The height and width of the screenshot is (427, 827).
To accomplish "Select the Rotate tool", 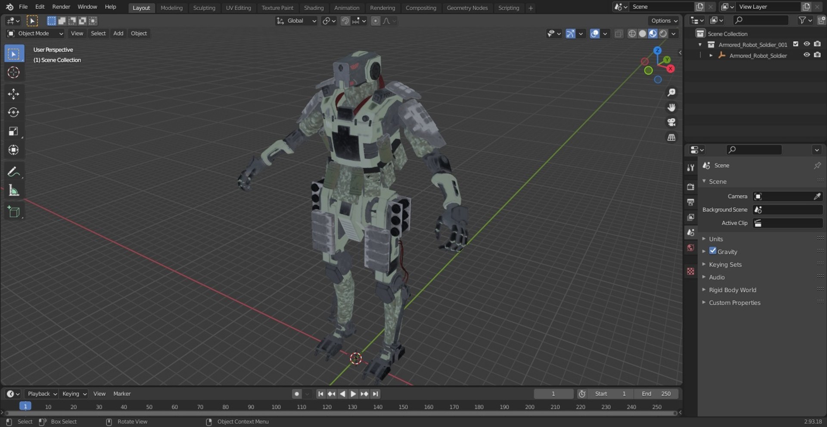I will click(x=14, y=112).
